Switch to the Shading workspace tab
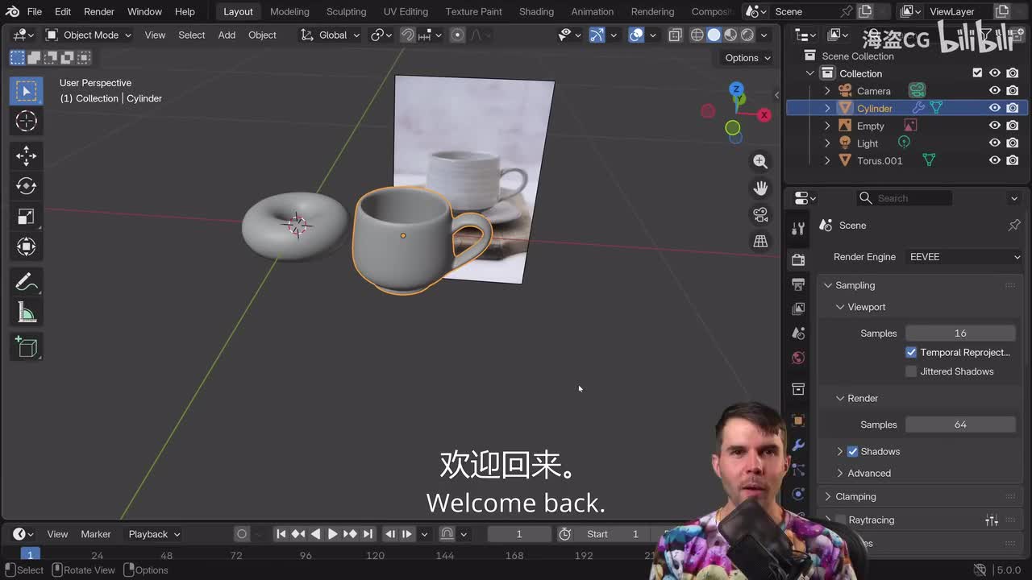This screenshot has width=1032, height=580. (x=536, y=11)
